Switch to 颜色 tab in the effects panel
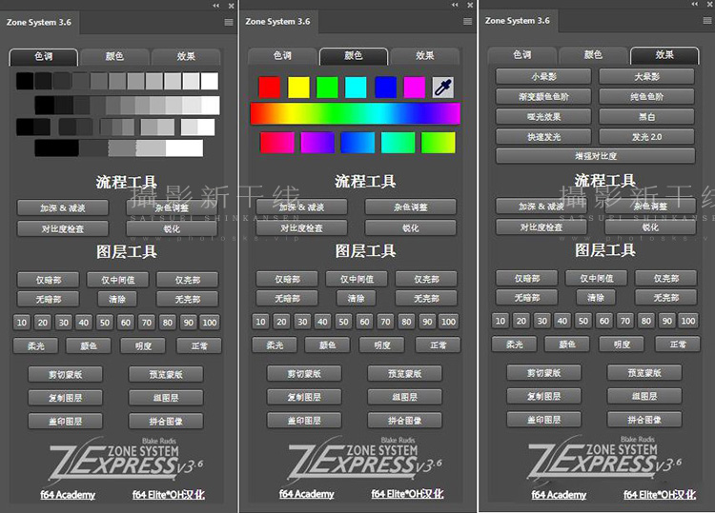The width and height of the screenshot is (715, 513). pyautogui.click(x=593, y=54)
